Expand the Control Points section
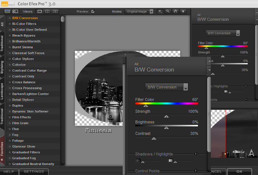 tap(196, 171)
